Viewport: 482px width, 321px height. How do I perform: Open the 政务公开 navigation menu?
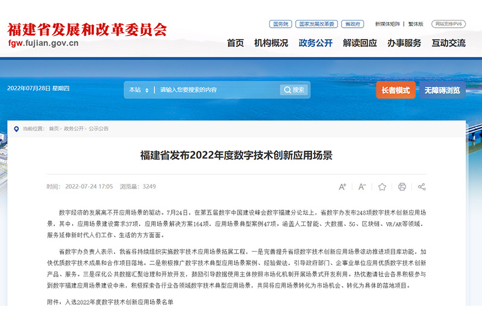point(316,43)
